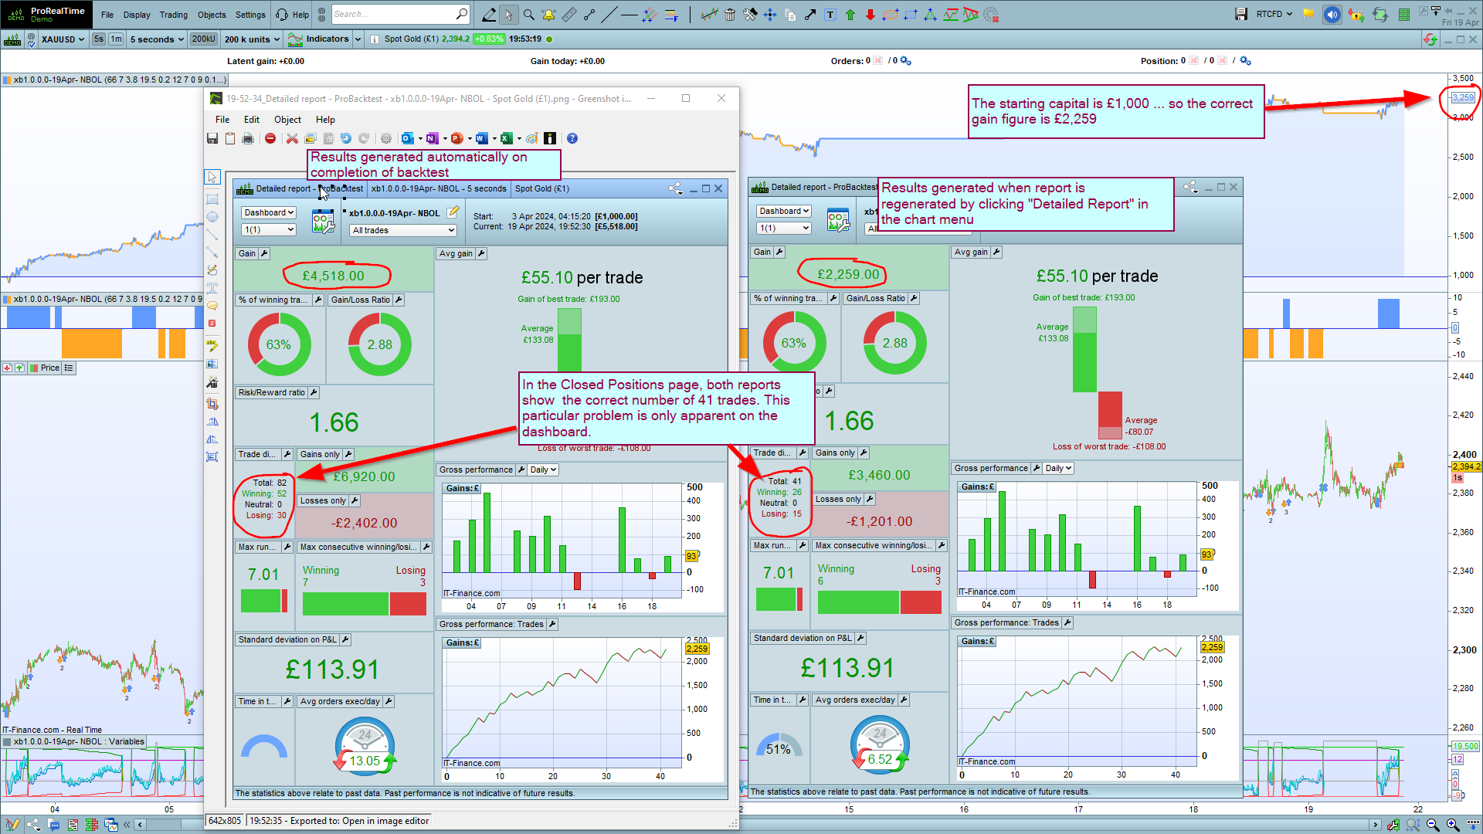
Task: Click the Greenshot scissors cut icon
Action: (292, 138)
